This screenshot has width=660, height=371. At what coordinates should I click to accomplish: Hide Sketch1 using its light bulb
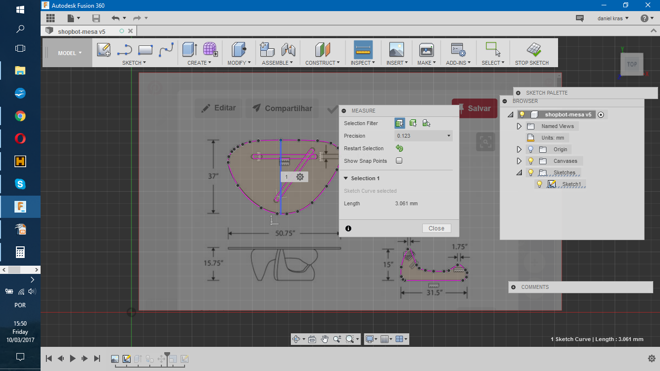point(540,184)
